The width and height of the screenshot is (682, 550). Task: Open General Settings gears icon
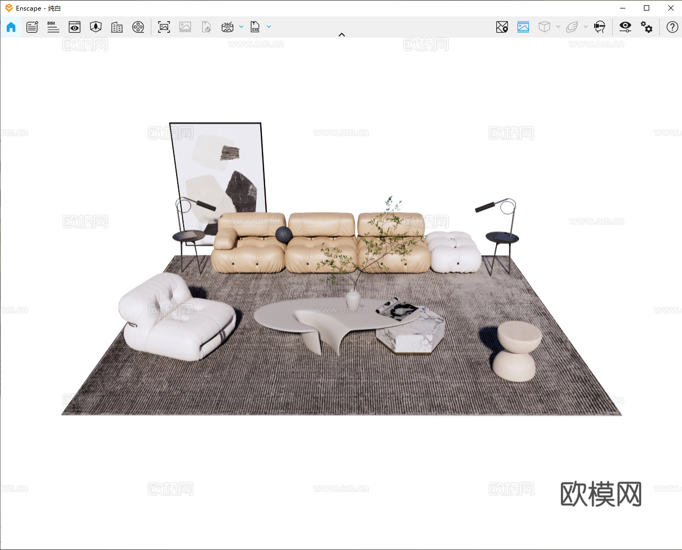[x=647, y=27]
